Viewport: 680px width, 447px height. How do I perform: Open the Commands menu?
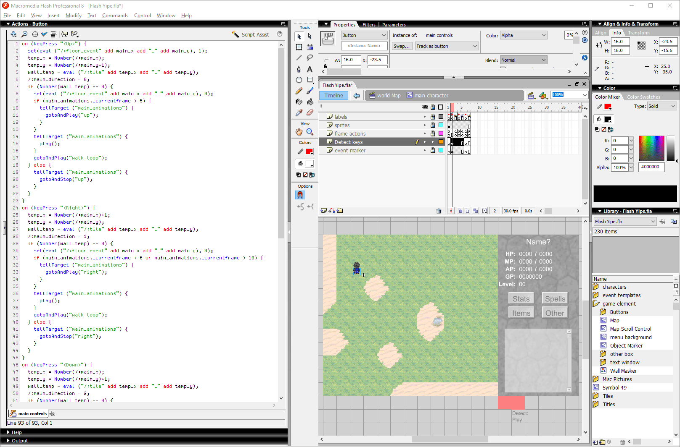click(x=115, y=16)
